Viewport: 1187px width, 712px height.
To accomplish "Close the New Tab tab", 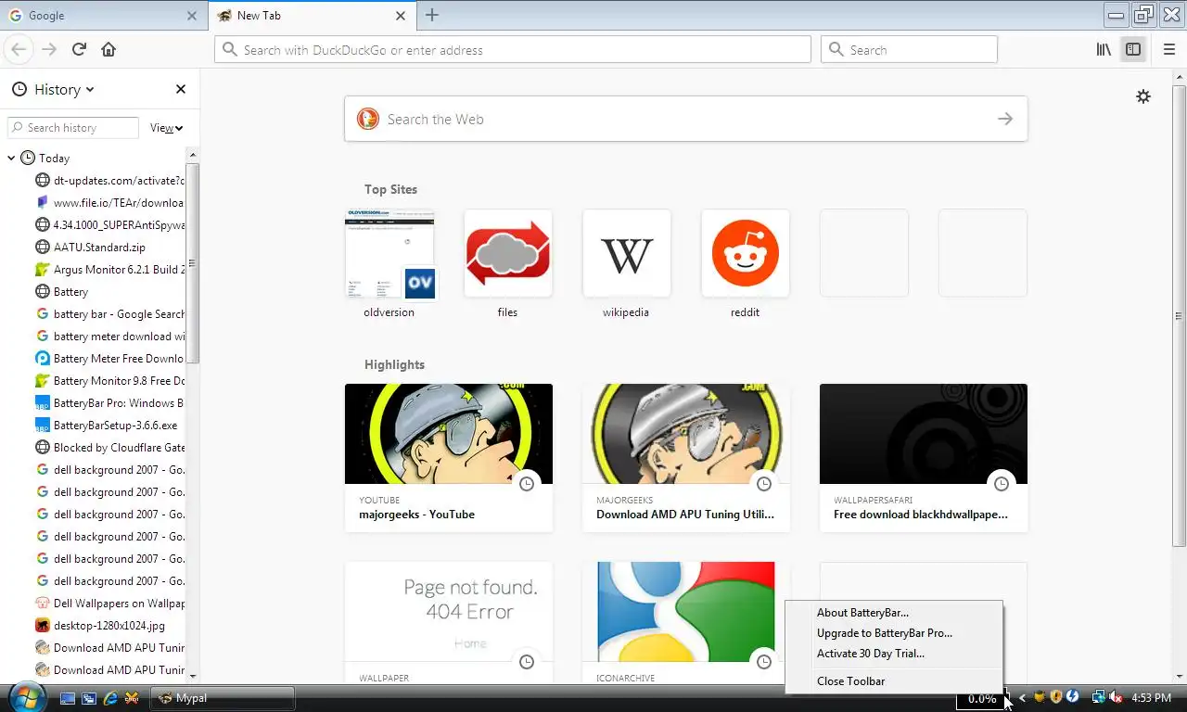I will click(401, 16).
